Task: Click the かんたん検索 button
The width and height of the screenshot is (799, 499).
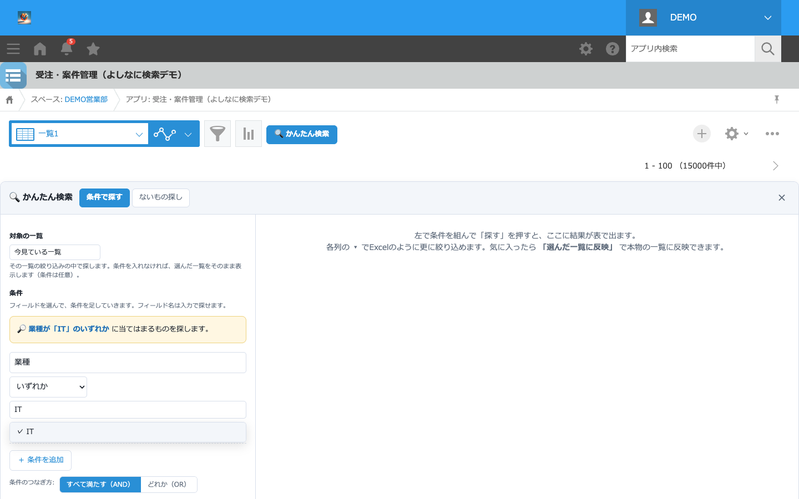Action: point(302,134)
